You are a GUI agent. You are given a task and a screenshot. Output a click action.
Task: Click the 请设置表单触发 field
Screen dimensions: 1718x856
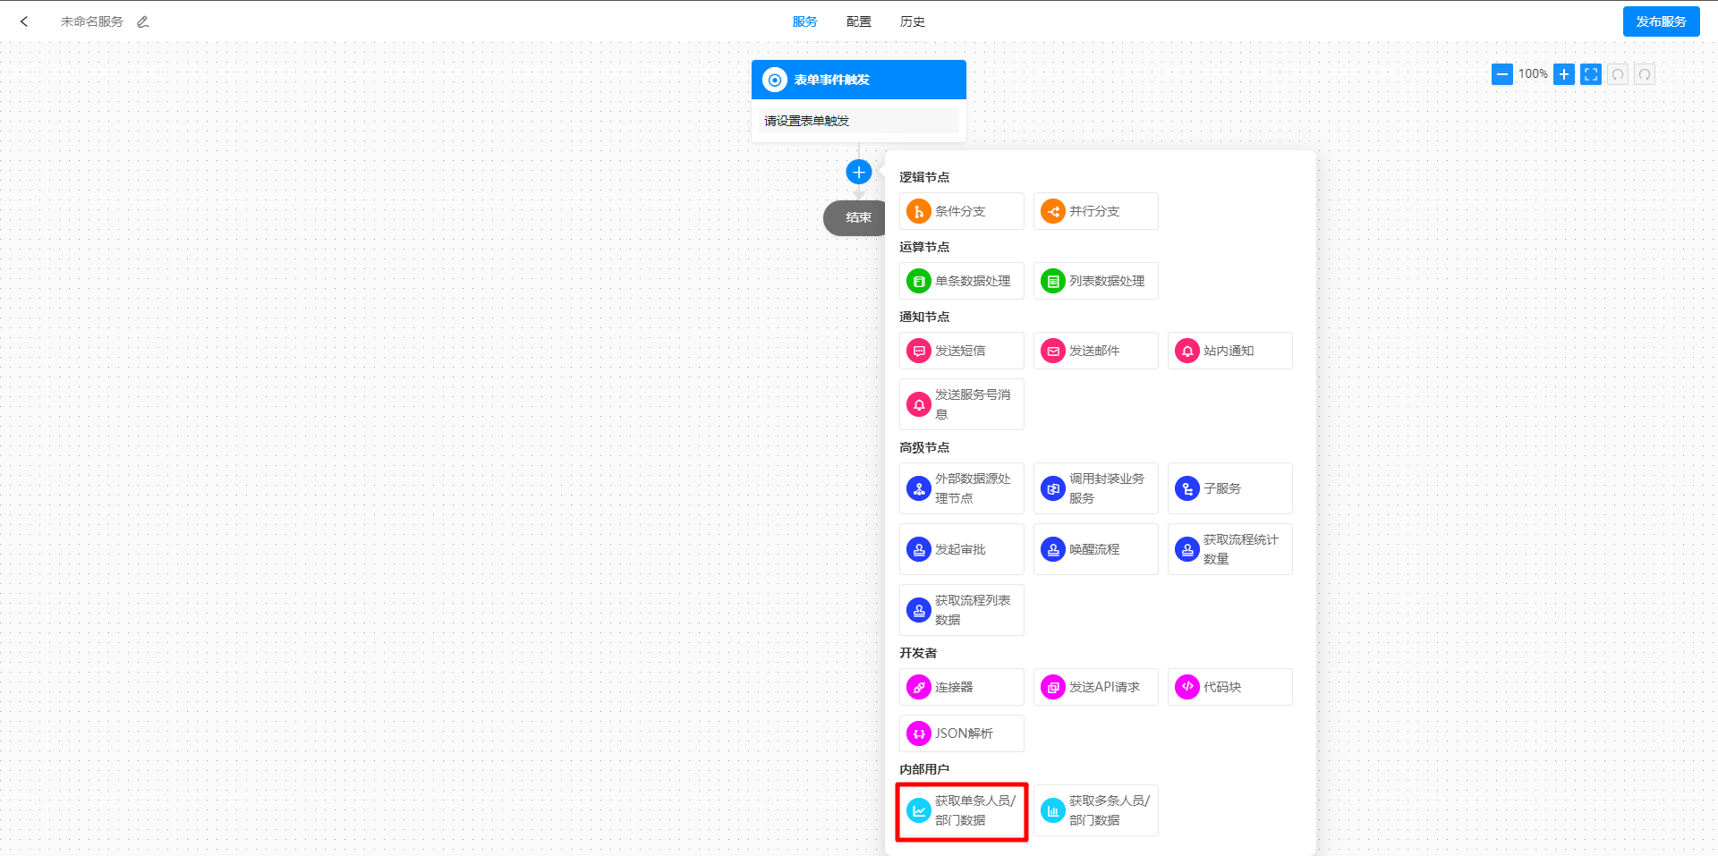point(858,121)
